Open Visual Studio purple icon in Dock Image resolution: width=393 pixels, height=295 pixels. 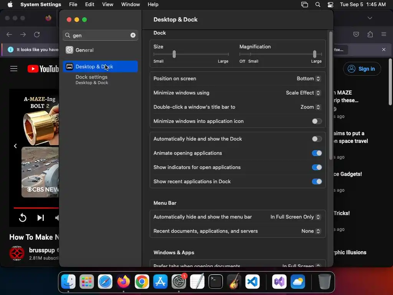[x=279, y=282]
